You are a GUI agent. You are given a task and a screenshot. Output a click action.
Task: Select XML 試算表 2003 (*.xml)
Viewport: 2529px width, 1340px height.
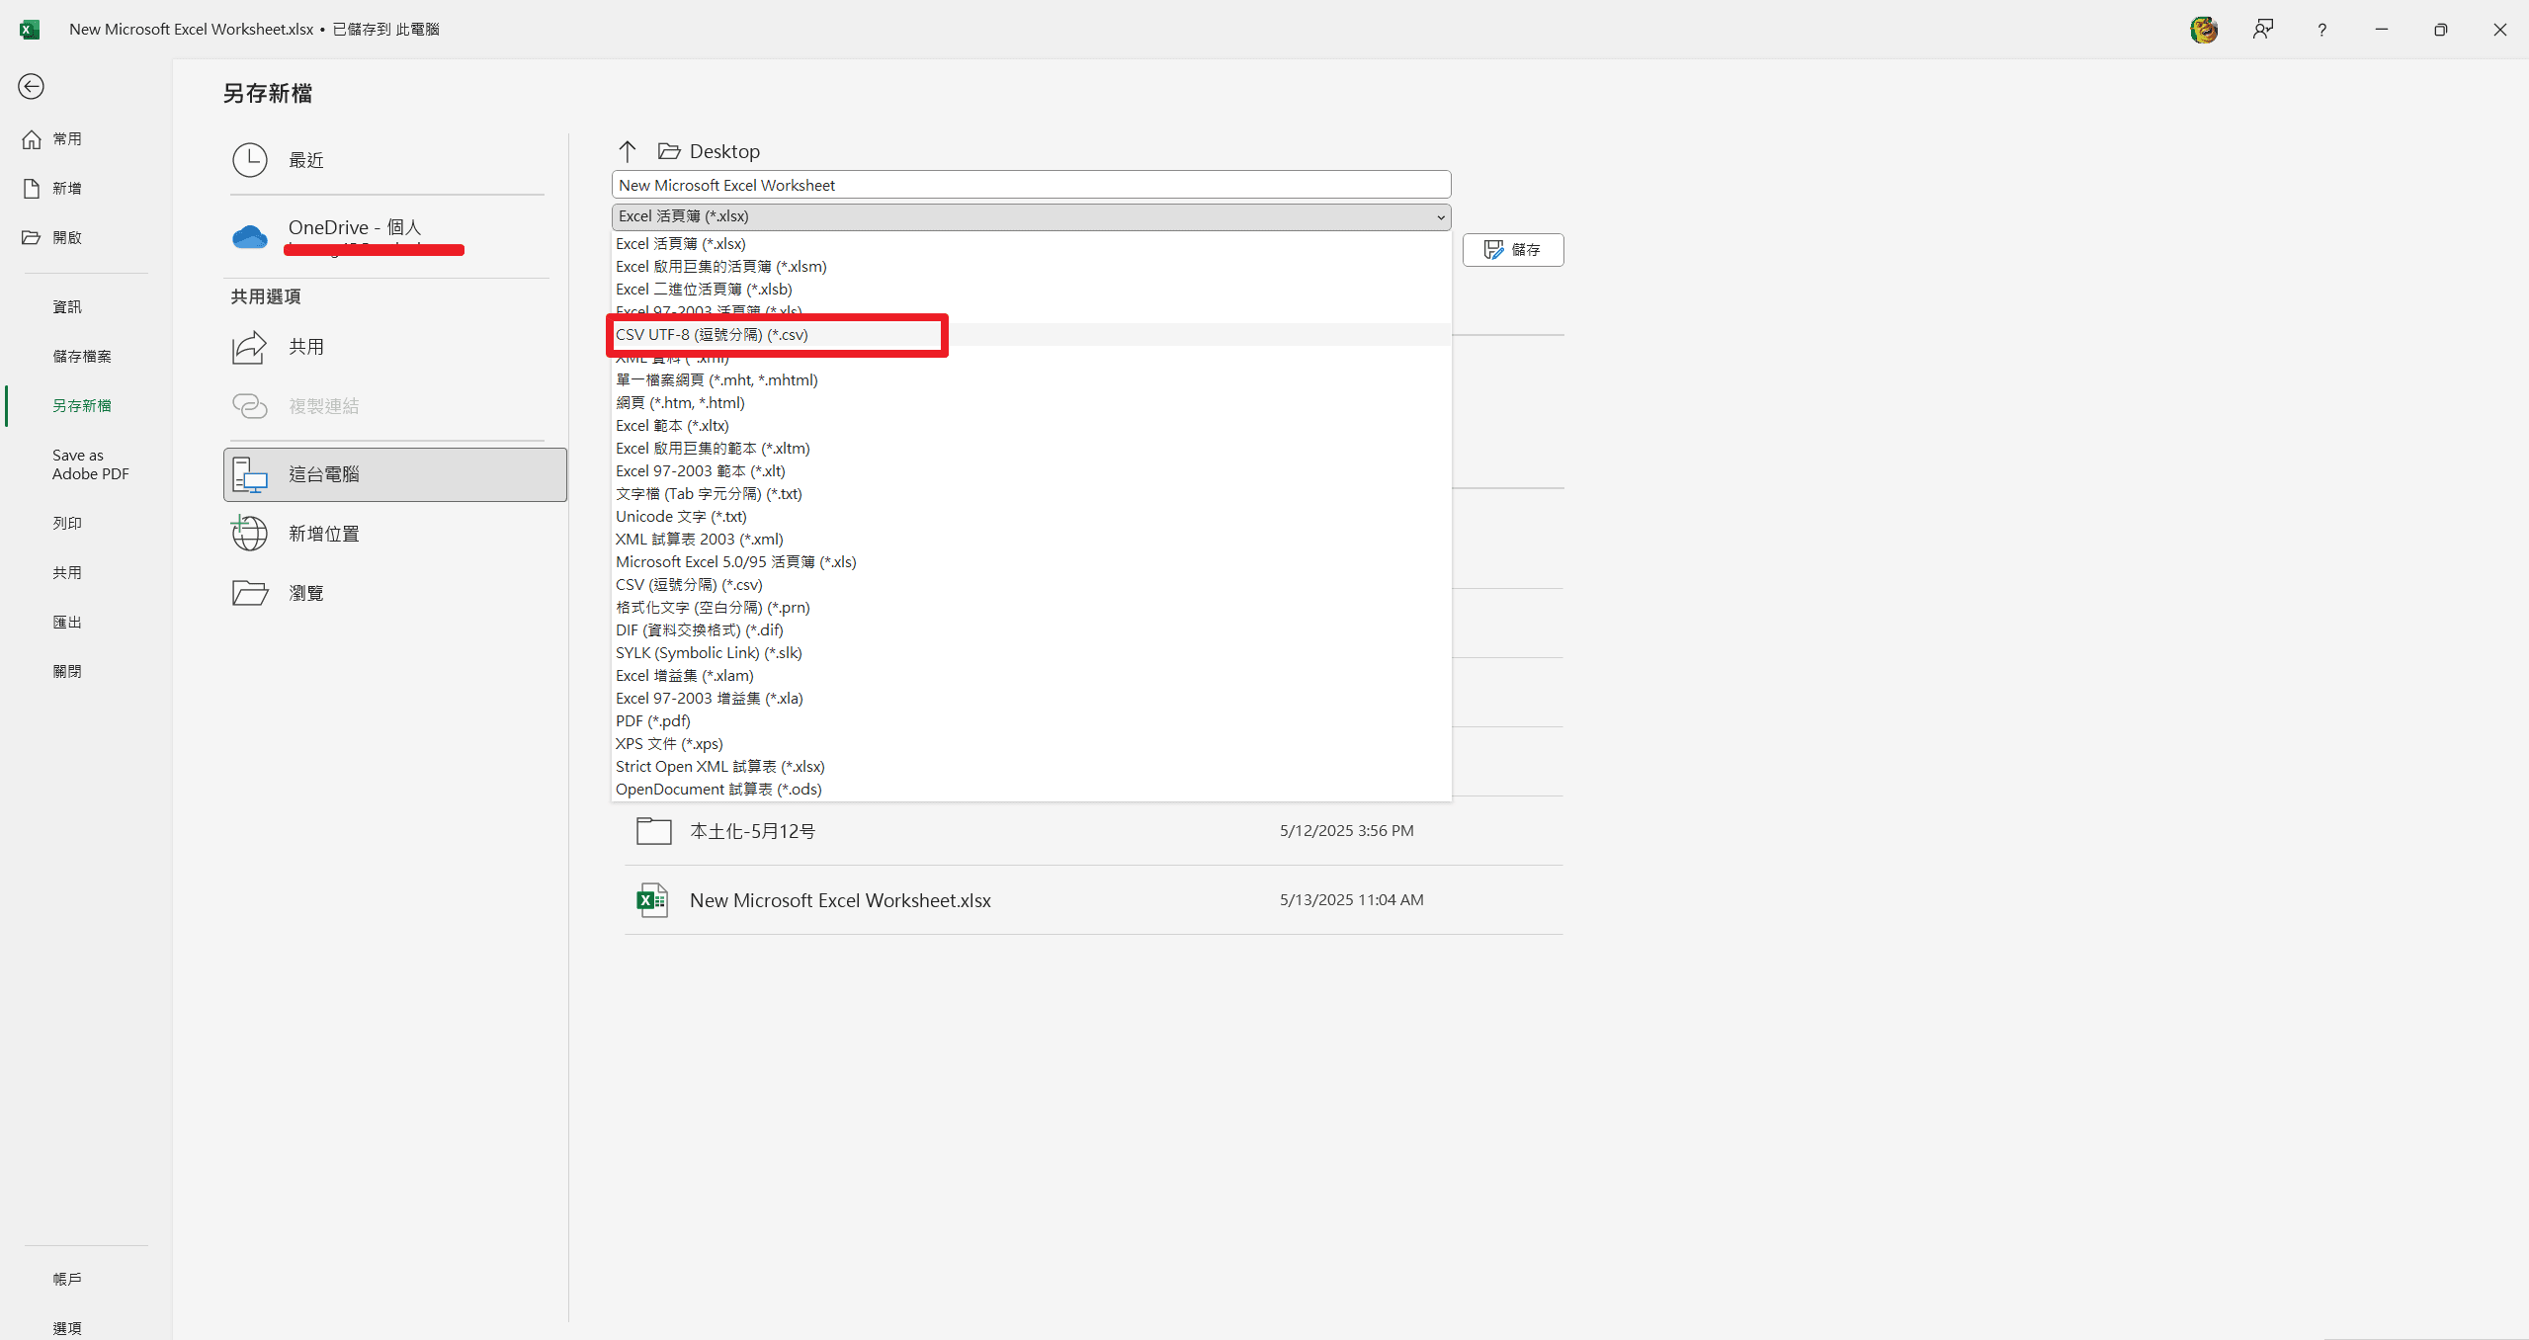pyautogui.click(x=1031, y=540)
